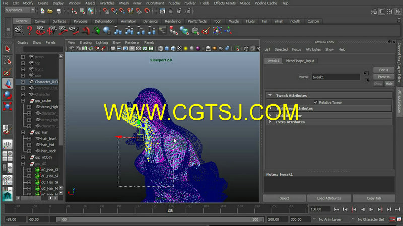Viewport: 403px width, 226px height.
Task: Click the Notes tweak1 text area
Action: click(329, 184)
